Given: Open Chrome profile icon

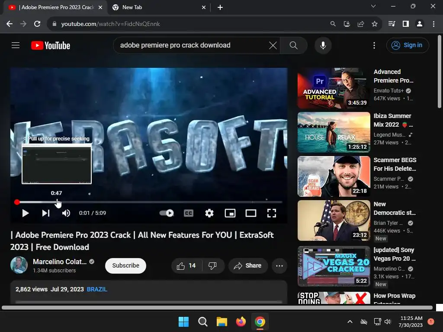Looking at the screenshot, I should coord(420,24).
